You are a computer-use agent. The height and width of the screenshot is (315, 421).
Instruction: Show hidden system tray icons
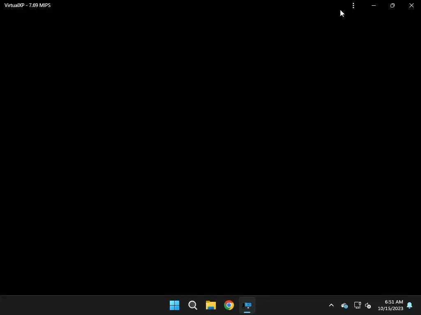coord(331,305)
